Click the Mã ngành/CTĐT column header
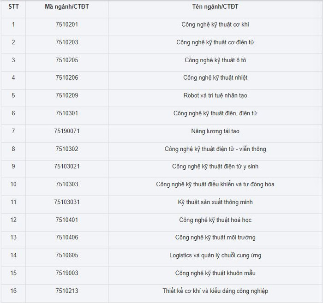The width and height of the screenshot is (323, 303). [x=67, y=7]
